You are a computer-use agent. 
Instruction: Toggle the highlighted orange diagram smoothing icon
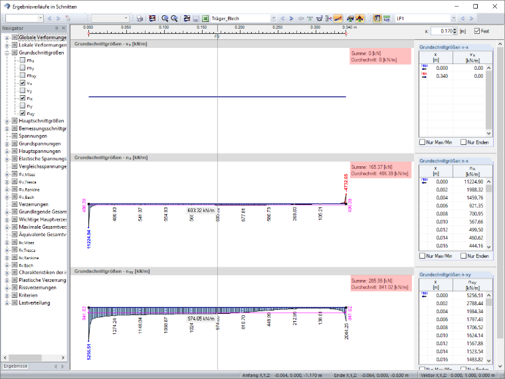tap(338, 19)
